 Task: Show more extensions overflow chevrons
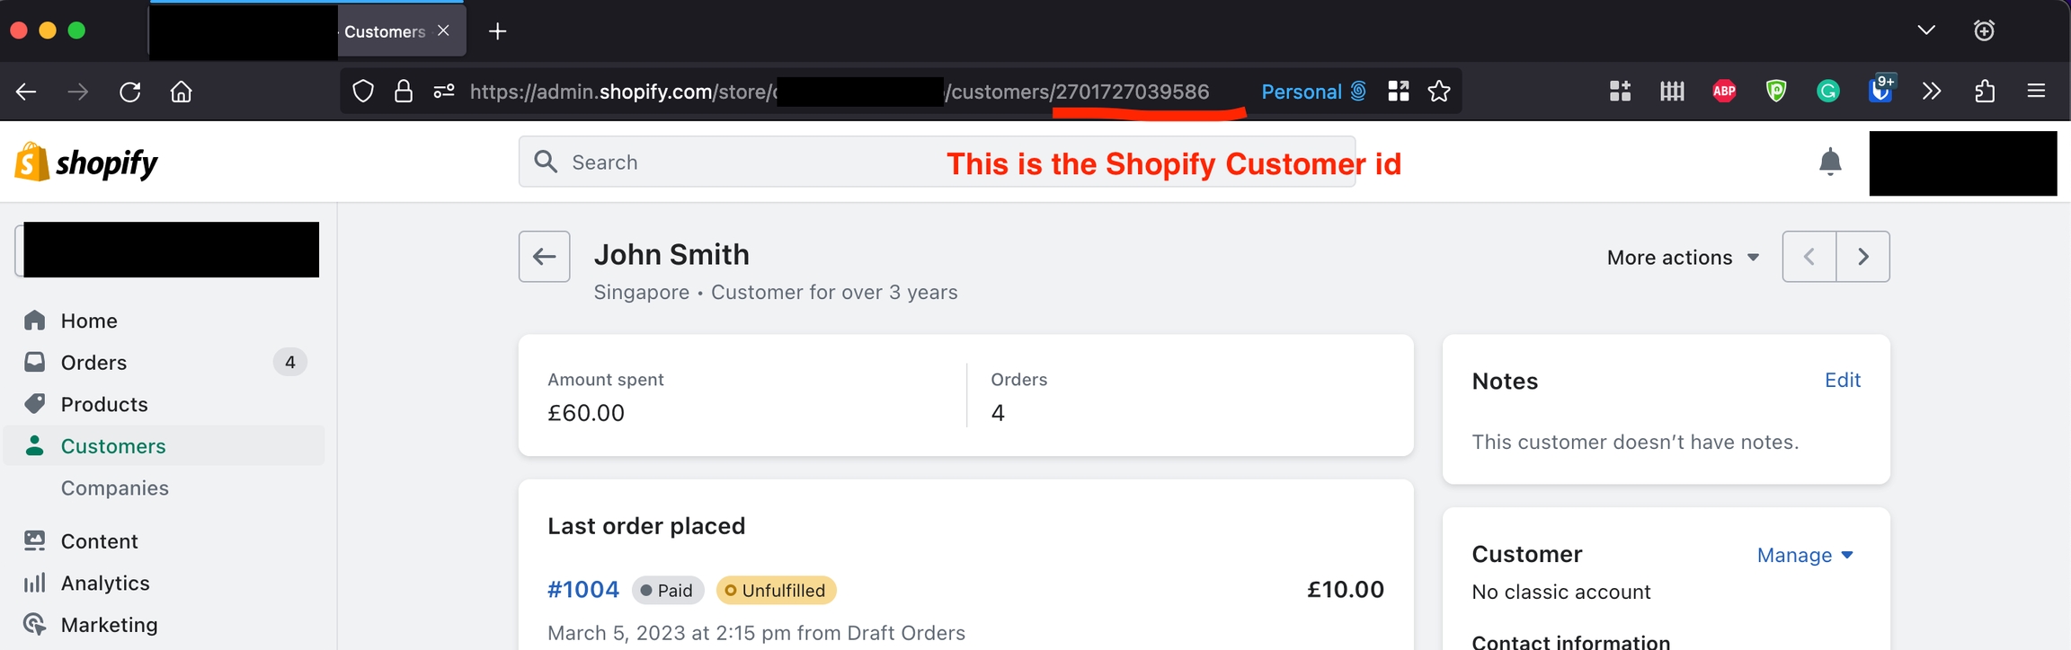point(1931,92)
